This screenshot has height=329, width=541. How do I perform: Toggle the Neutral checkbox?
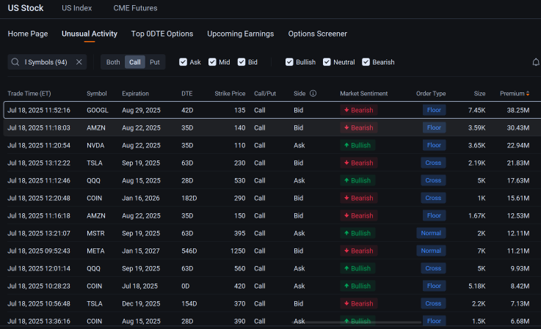[327, 62]
